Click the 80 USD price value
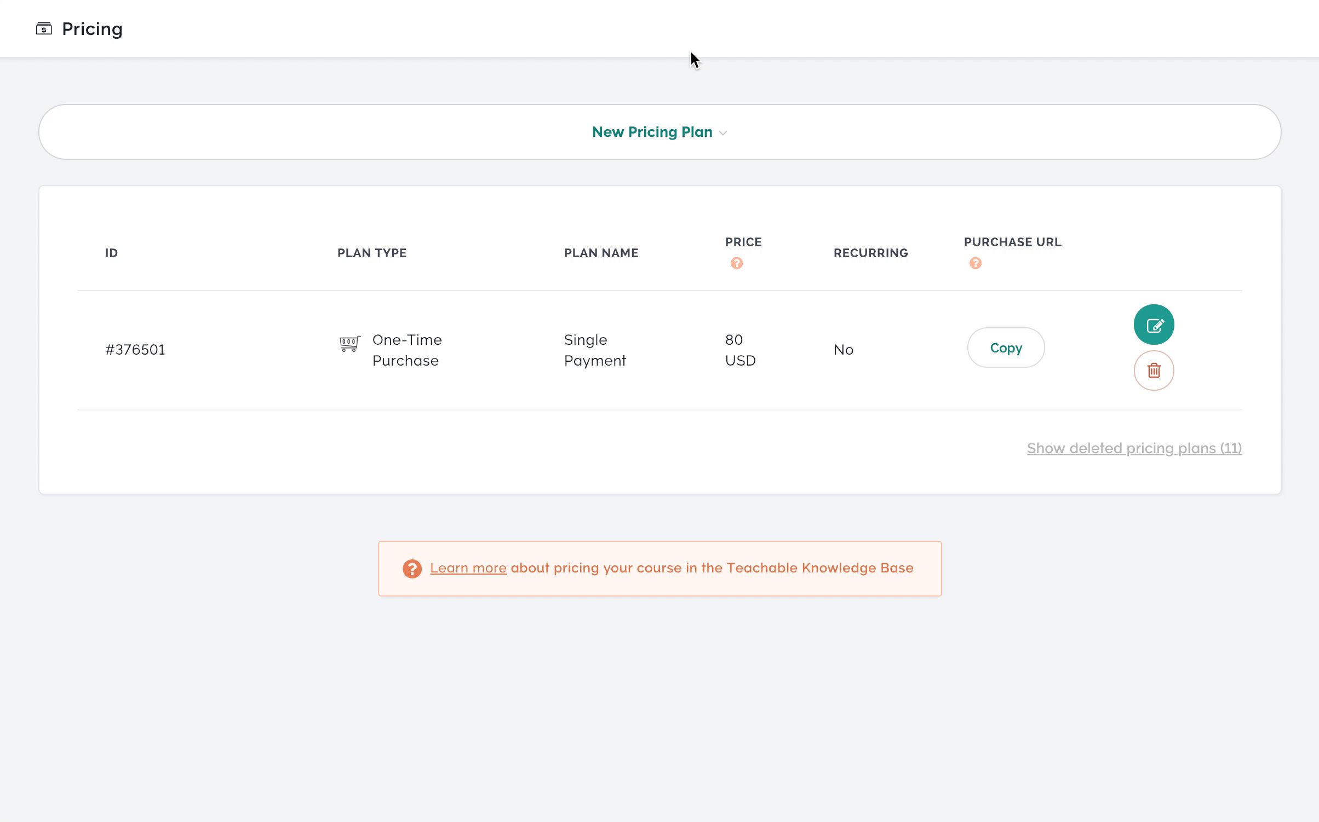The width and height of the screenshot is (1319, 822). click(x=740, y=350)
